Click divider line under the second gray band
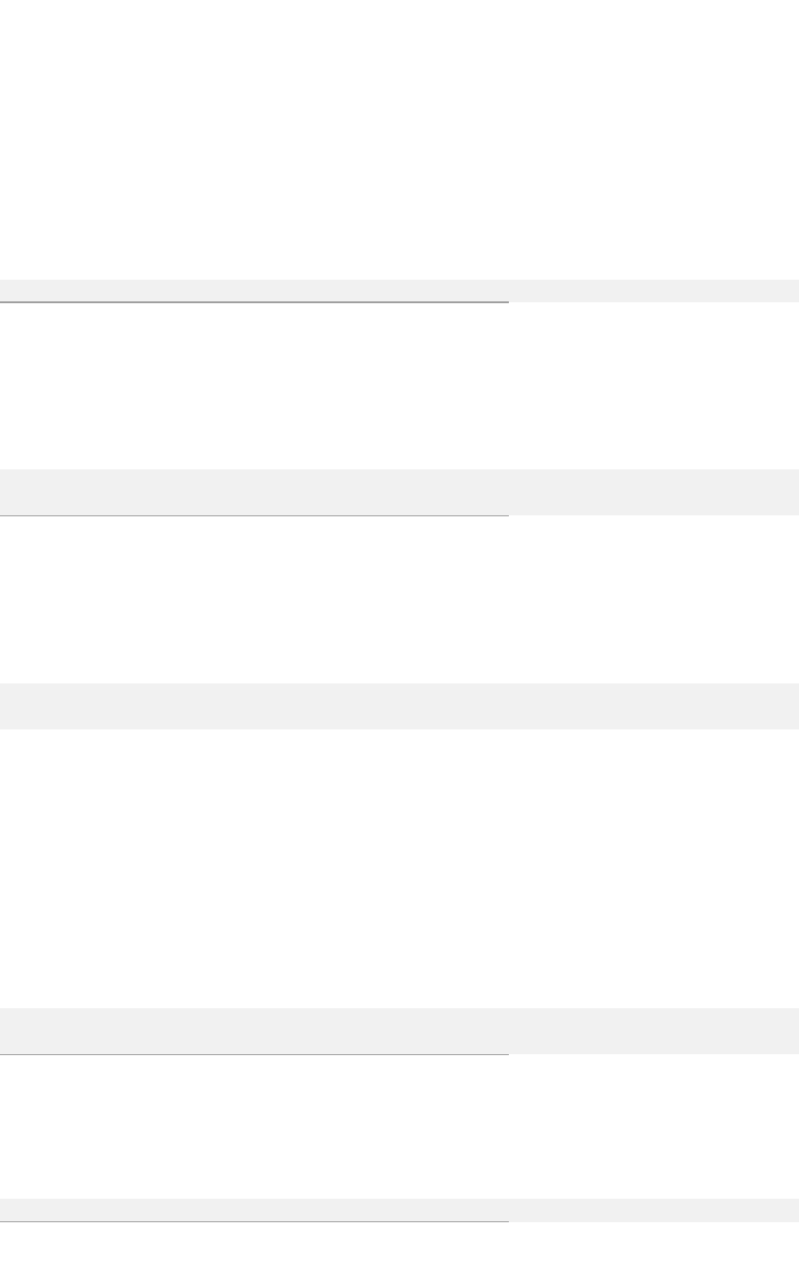The image size is (799, 1287). [254, 515]
